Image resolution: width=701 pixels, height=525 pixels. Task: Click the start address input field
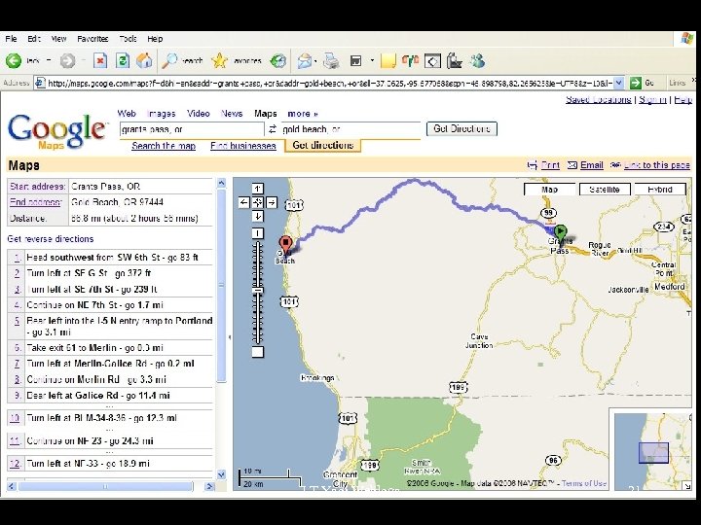point(192,129)
